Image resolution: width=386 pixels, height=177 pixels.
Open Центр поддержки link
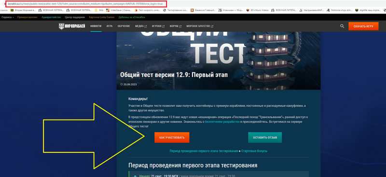coord(75,17)
